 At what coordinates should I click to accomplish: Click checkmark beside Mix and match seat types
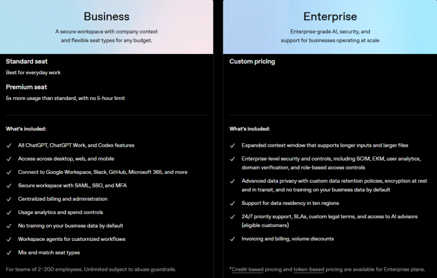tap(9, 253)
